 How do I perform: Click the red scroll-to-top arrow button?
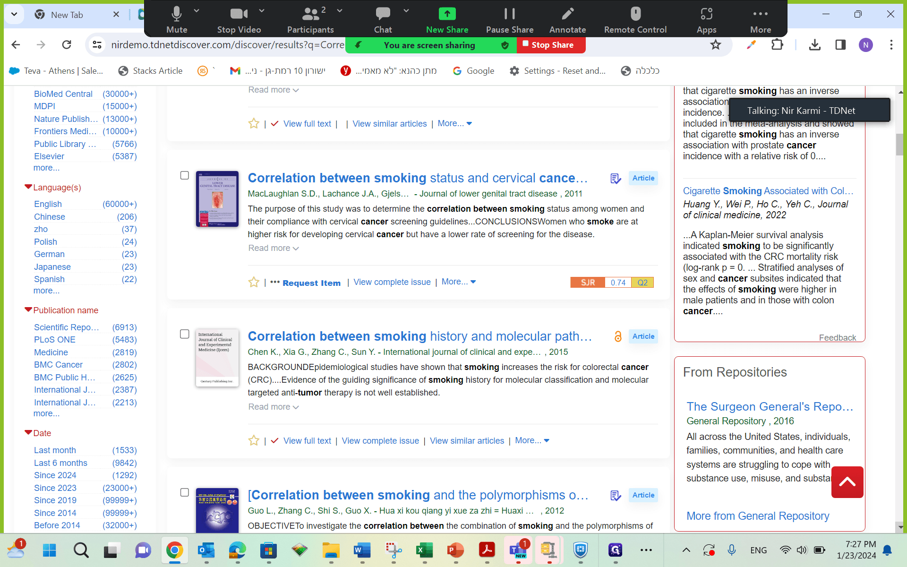point(847,482)
